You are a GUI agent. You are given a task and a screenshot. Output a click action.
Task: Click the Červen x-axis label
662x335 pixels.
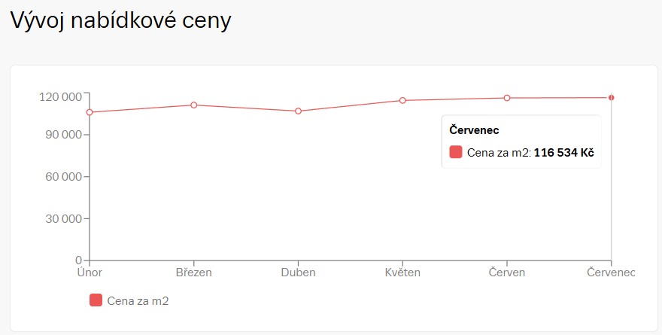[x=507, y=273]
